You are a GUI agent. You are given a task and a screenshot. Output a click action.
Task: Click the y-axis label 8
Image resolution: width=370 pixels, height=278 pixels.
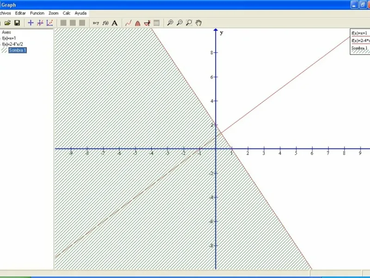212,53
